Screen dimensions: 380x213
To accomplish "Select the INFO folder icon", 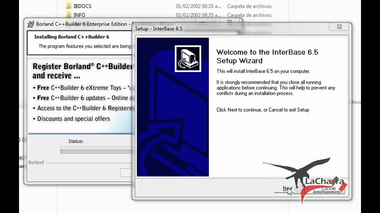I will tap(69, 15).
